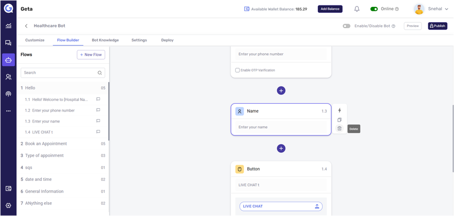
Task: Duplicate the Name block with copy icon
Action: (x=340, y=120)
